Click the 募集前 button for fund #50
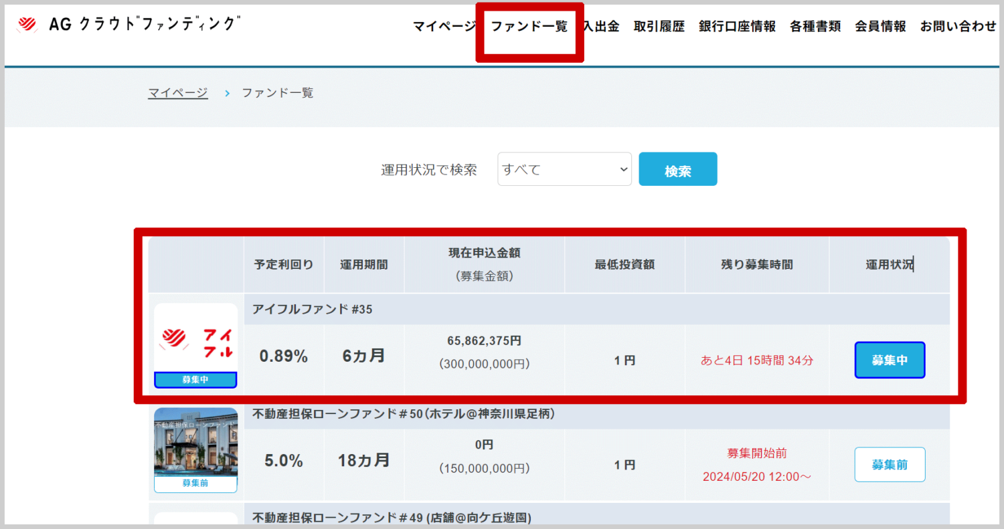This screenshot has width=1004, height=529. click(x=890, y=465)
